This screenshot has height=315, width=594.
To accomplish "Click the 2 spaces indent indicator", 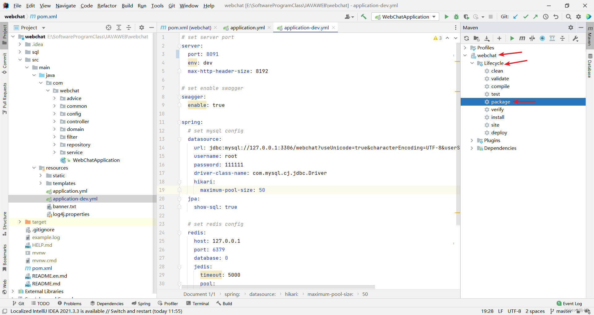I will point(535,311).
